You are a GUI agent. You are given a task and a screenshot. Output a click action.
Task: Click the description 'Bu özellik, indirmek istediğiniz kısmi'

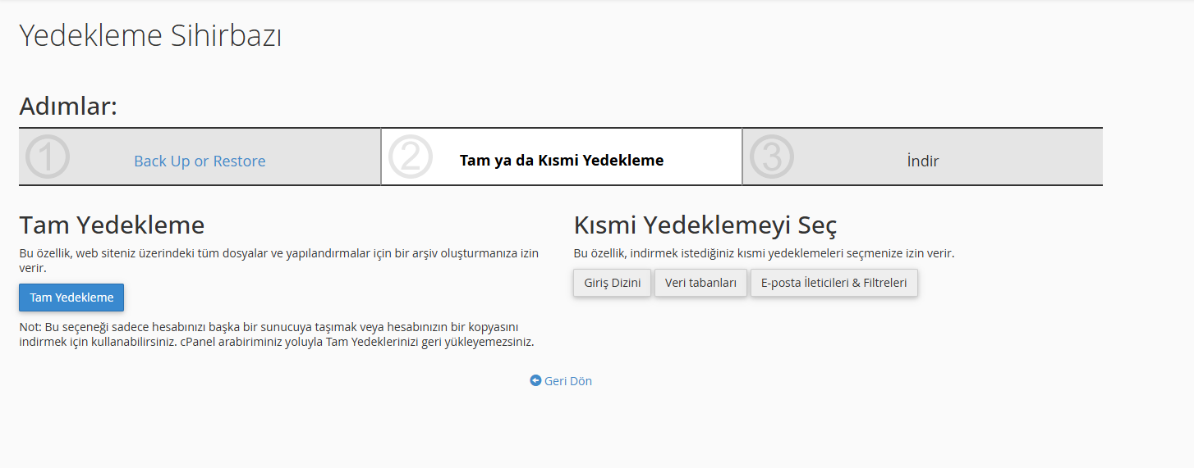764,253
